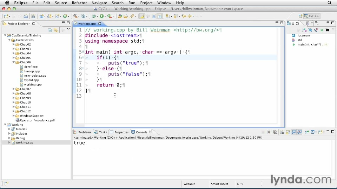This screenshot has height=189, width=337.
Task: Toggle Link with Editor in Project Explorer
Action: pyautogui.click(x=56, y=30)
